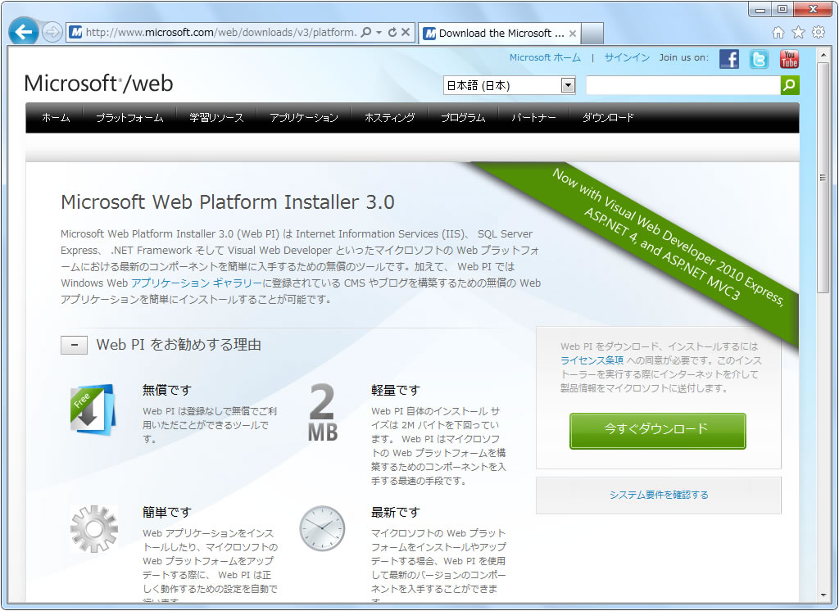Open the ライセンス条項 link
This screenshot has width=839, height=611.
tap(592, 360)
